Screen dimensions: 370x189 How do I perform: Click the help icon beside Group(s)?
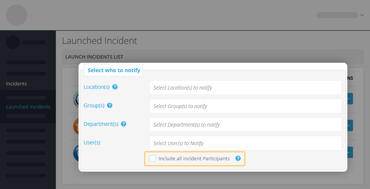pos(110,105)
